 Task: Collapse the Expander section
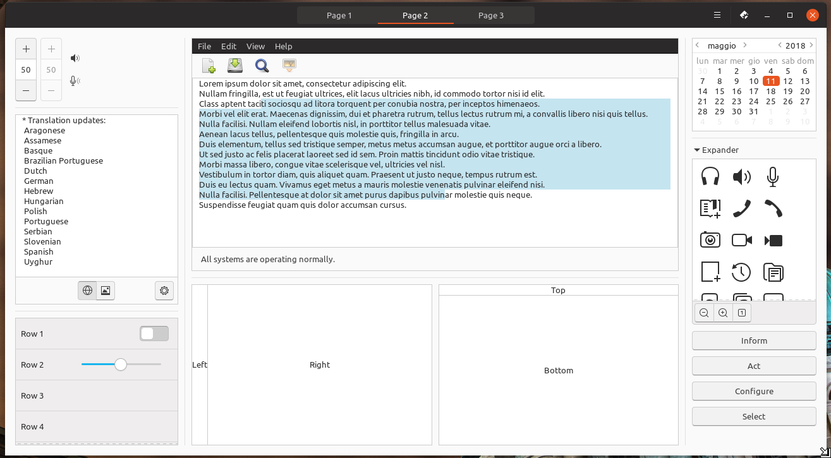click(717, 150)
